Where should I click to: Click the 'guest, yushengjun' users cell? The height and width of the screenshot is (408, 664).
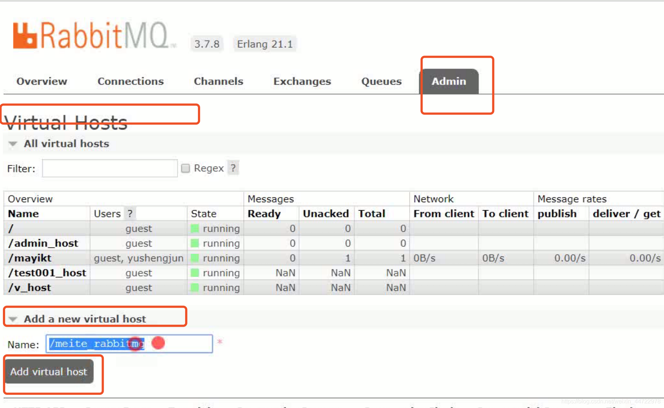tap(138, 258)
